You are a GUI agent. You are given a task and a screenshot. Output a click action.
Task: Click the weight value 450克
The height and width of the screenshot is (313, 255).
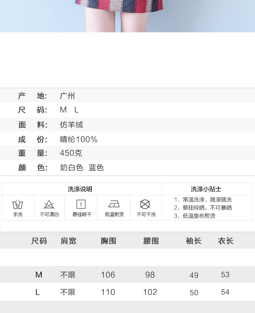(x=71, y=153)
